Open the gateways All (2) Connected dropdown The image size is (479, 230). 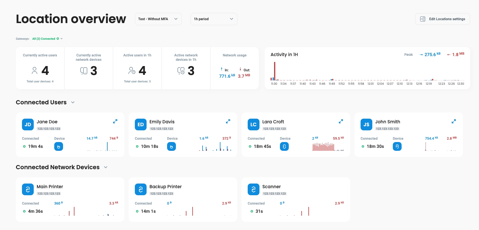pyautogui.click(x=47, y=39)
